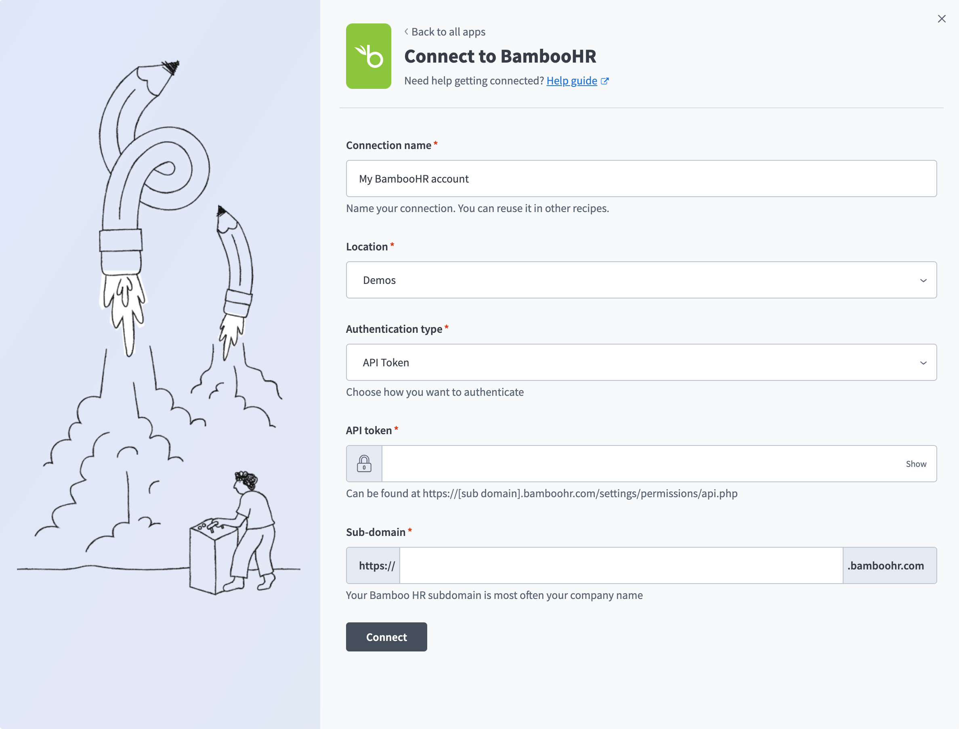Open the Authentication type dropdown
The height and width of the screenshot is (729, 959).
641,362
